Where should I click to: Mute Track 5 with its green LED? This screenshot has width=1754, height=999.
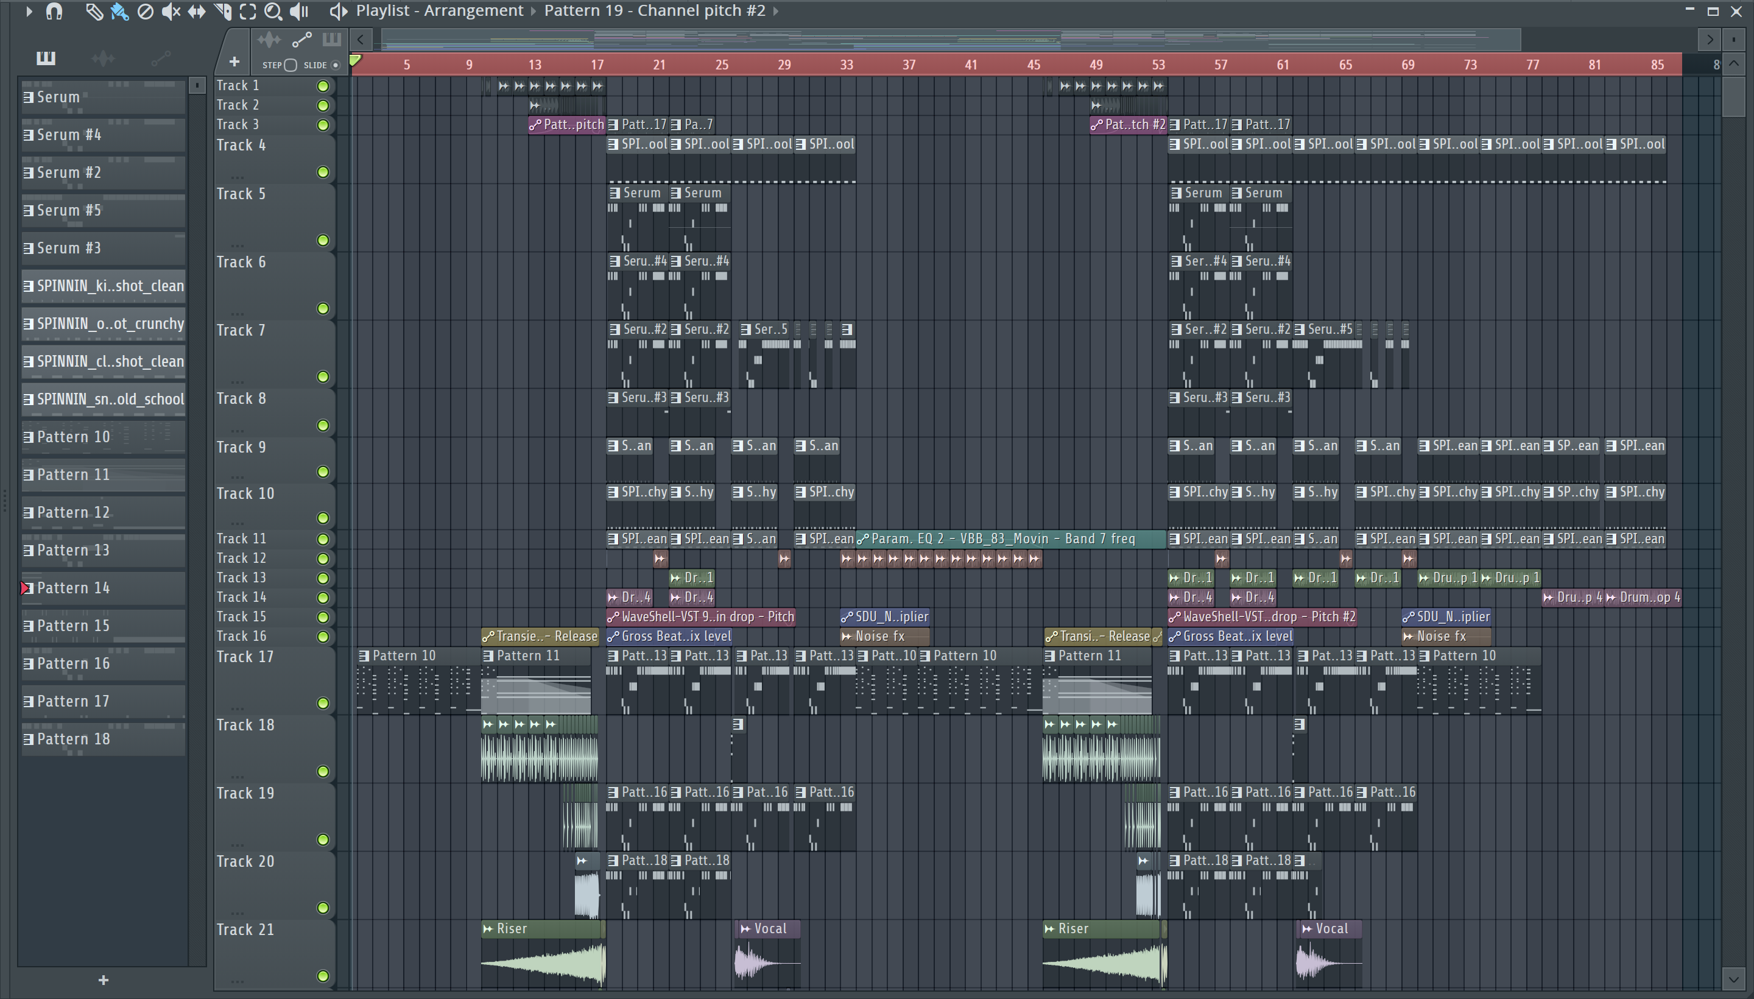[x=322, y=240]
